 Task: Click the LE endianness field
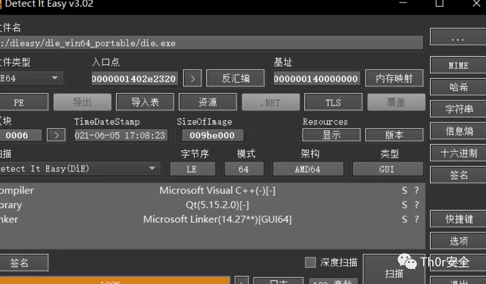tap(192, 169)
